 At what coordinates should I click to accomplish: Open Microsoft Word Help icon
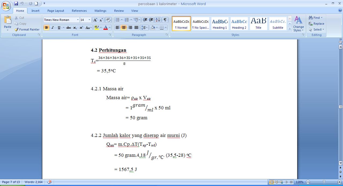(340, 10)
